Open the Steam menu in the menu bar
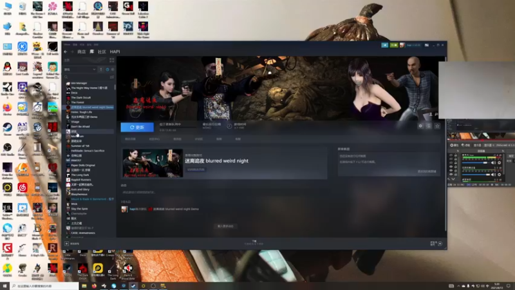The image size is (515, 290). (x=68, y=44)
